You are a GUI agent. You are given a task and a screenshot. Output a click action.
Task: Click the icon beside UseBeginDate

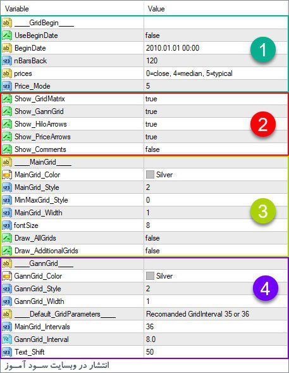click(x=7, y=35)
